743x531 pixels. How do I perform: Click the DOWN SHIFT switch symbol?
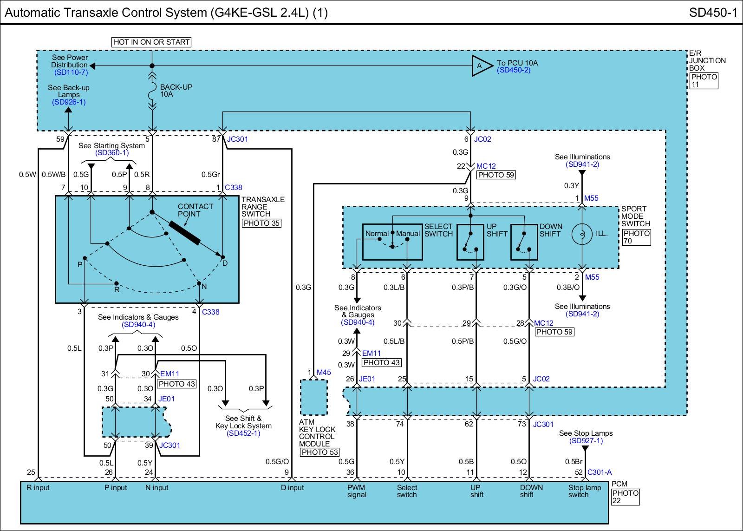pyautogui.click(x=524, y=242)
